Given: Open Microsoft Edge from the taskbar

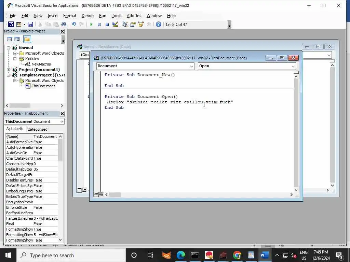Looking at the screenshot, I should click(181, 255).
